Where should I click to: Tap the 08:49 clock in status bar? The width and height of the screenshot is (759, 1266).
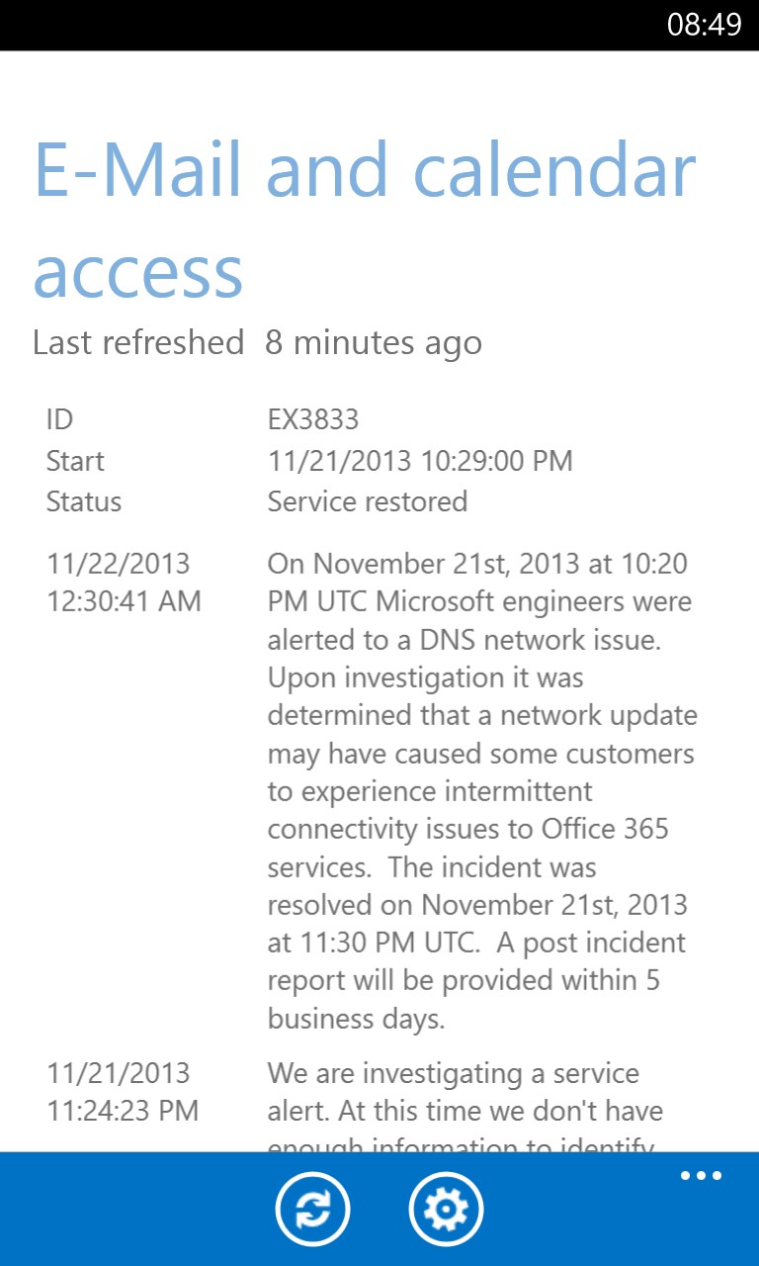coord(704,25)
